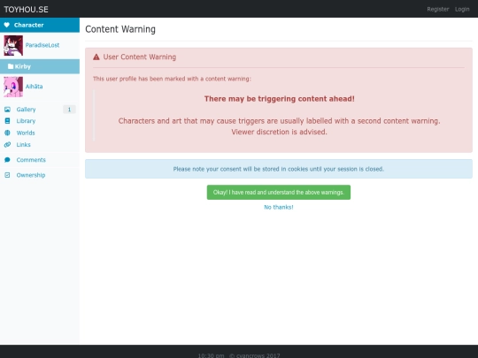Select the Character sidebar header

(40, 25)
